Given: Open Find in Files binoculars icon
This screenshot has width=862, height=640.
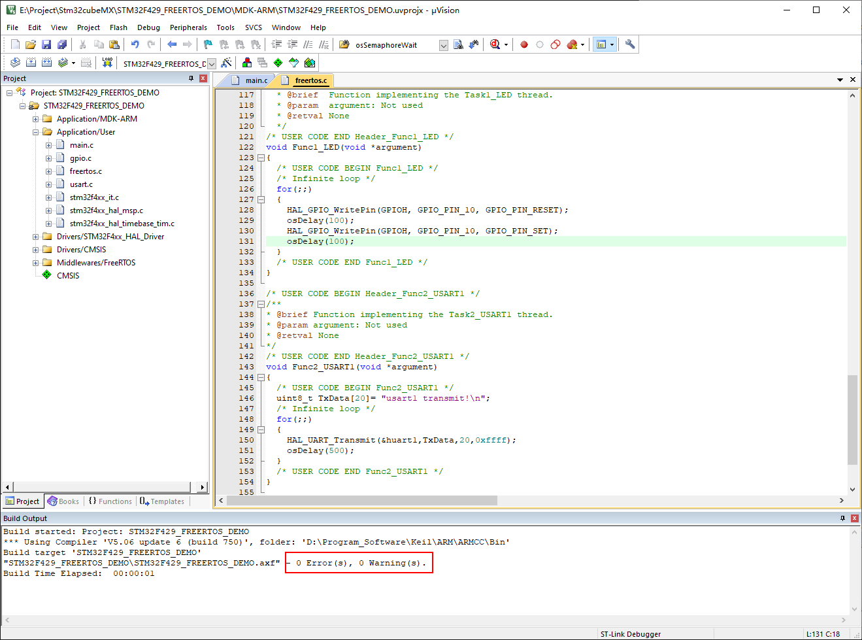Looking at the screenshot, I should coord(344,44).
